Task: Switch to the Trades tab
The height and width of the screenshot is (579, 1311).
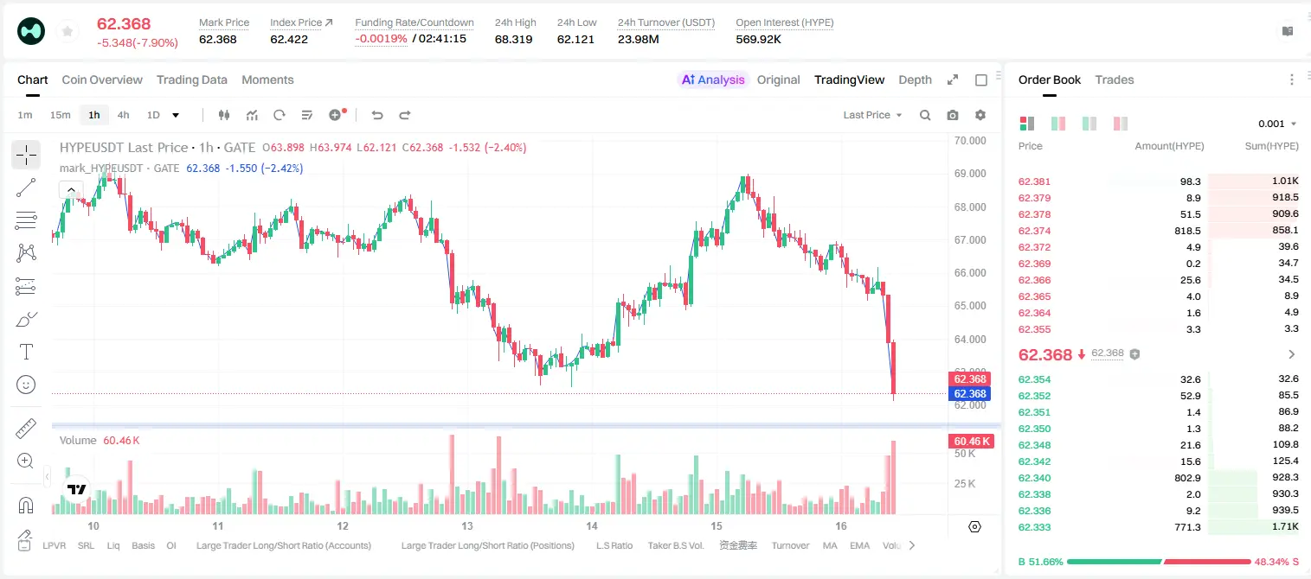Action: pos(1114,80)
